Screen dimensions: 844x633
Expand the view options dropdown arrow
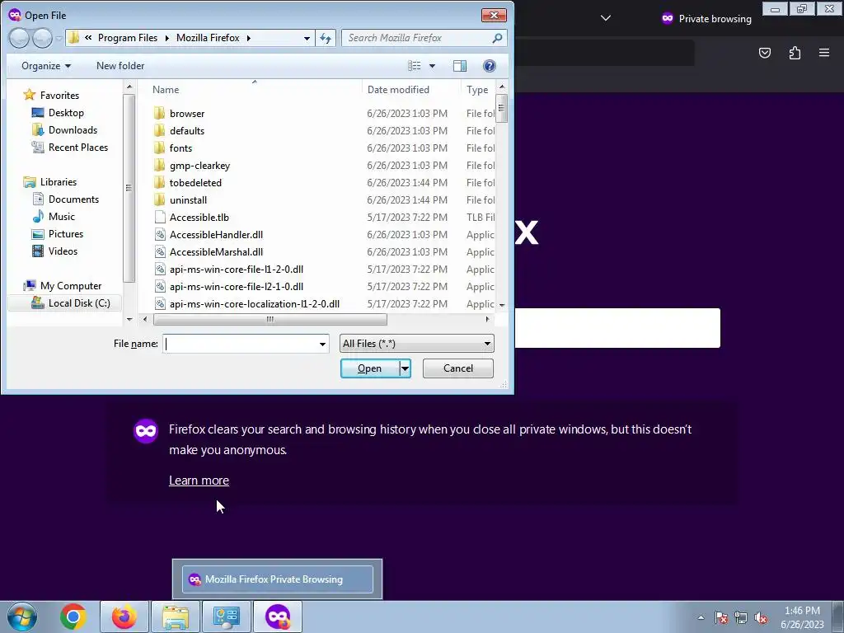click(x=432, y=66)
